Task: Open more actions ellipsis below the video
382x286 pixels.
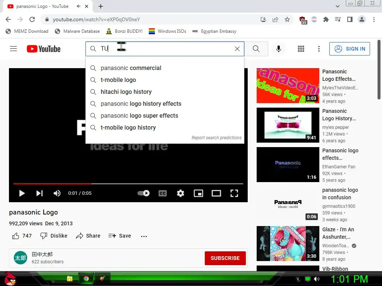Action: tap(144, 236)
